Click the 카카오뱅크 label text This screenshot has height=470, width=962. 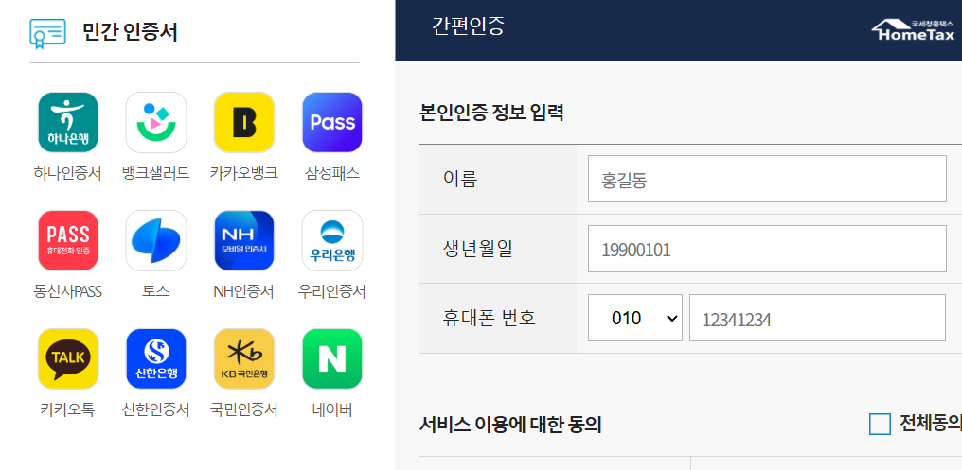(244, 173)
